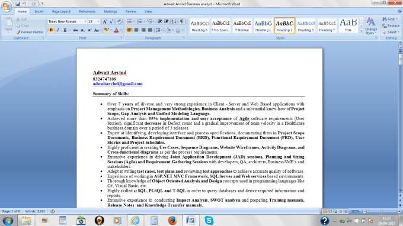Apply No Spacing style
403x226 pixels.
220,25
